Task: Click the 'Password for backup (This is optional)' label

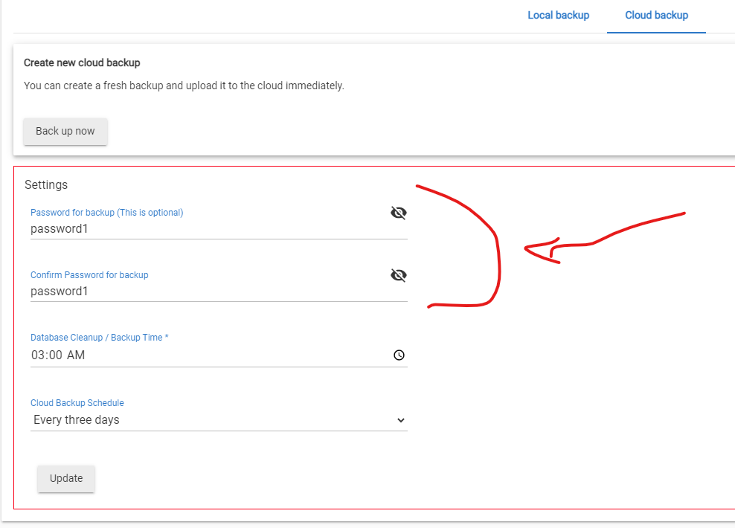Action: (x=107, y=213)
